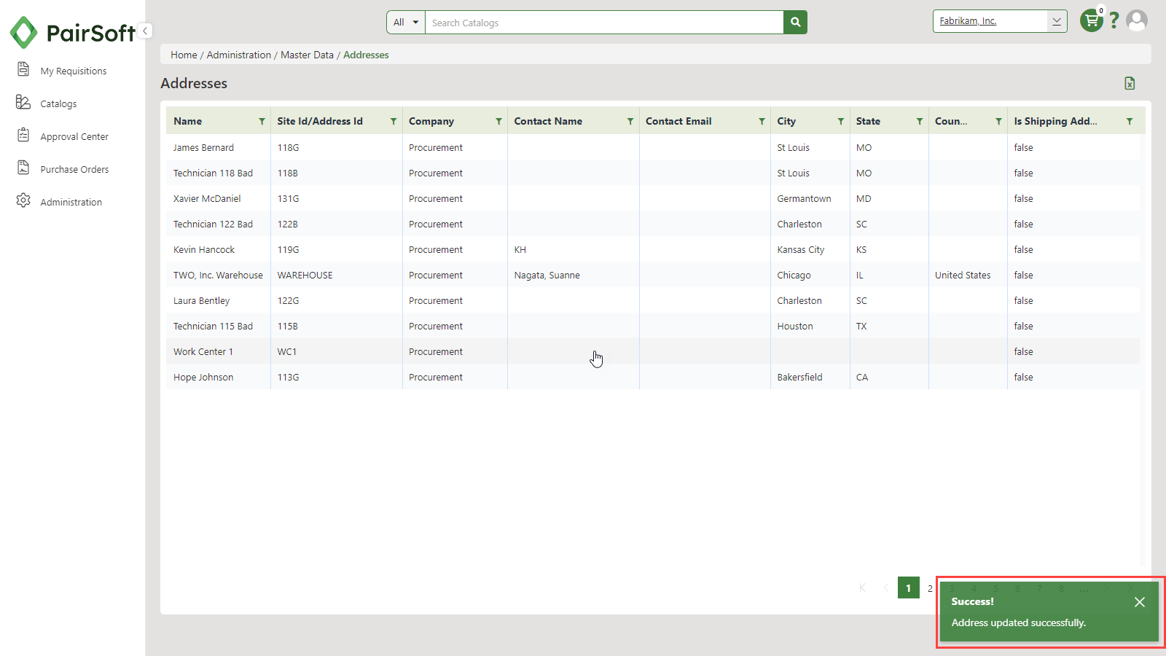
Task: Open the shopping cart
Action: click(1091, 20)
